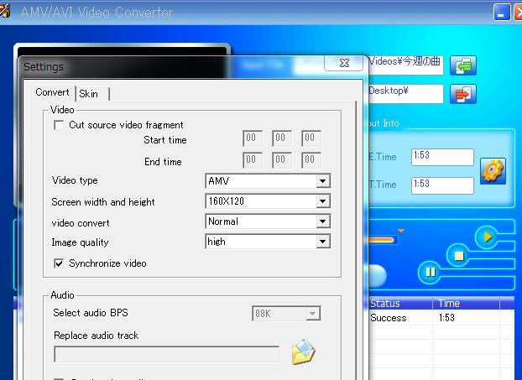
Task: Click the Time column header
Action: coord(466,303)
